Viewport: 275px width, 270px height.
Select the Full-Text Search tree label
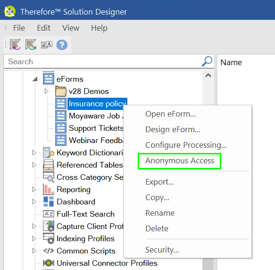(x=85, y=214)
